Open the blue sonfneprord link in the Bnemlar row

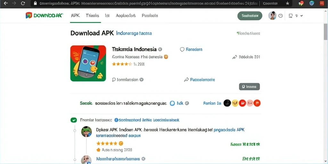[149, 120]
